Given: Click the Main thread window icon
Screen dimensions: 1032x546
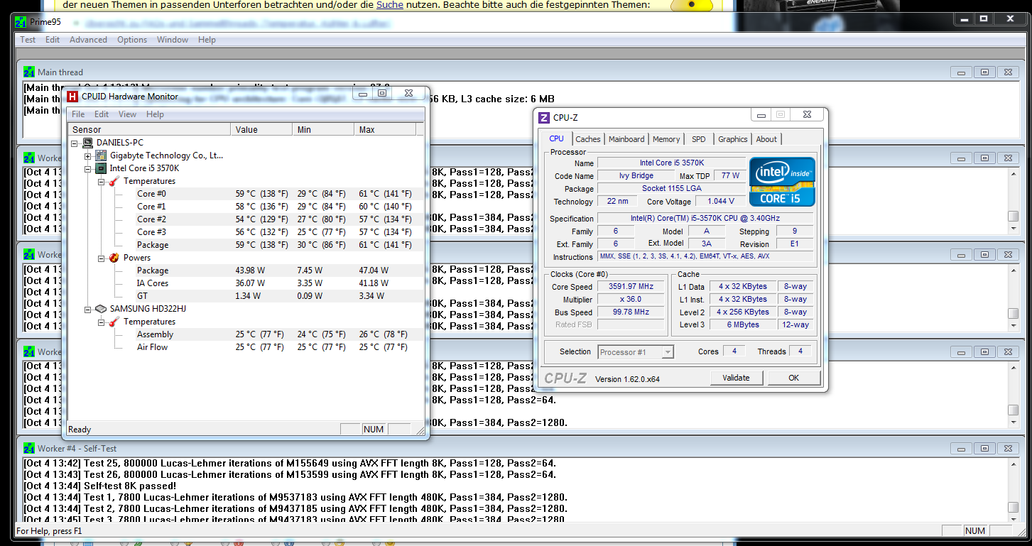Looking at the screenshot, I should [x=28, y=72].
